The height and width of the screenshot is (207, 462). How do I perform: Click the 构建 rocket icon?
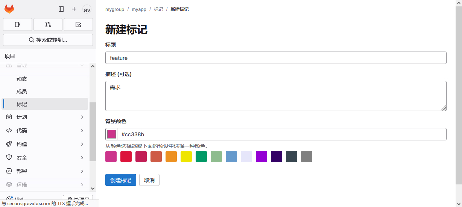pyautogui.click(x=9, y=144)
